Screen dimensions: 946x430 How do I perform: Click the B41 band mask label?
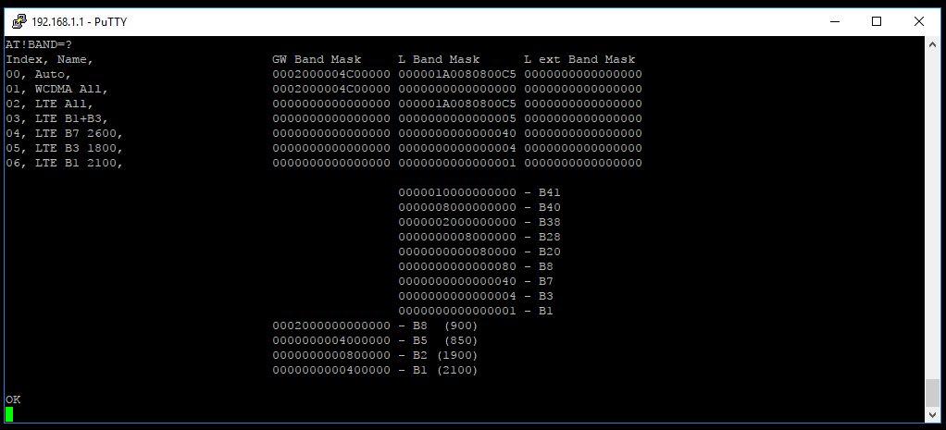[x=549, y=192]
